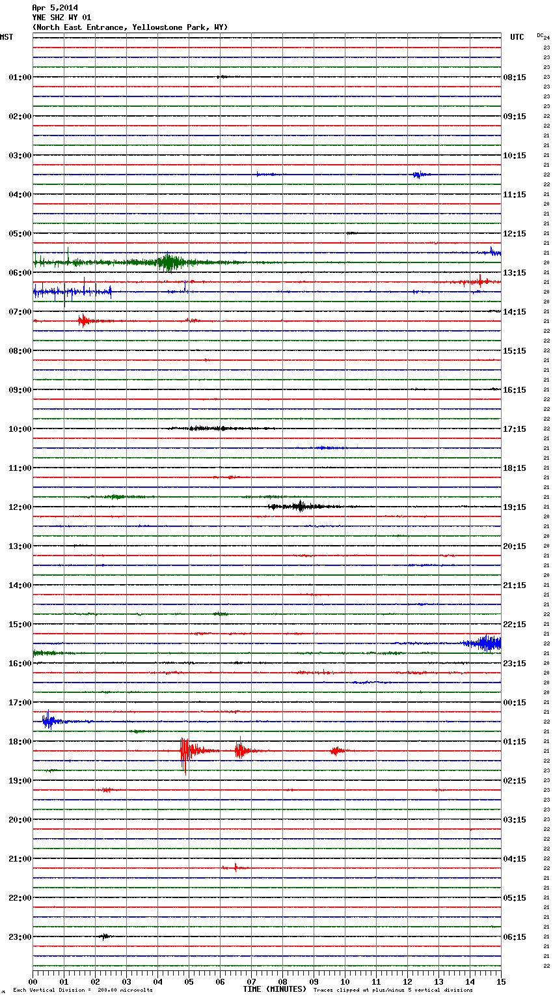Click the 12:15 UTC time label
The height and width of the screenshot is (999, 553).
tap(515, 234)
